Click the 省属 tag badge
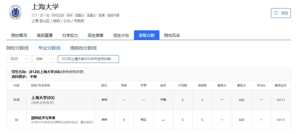 click(102, 15)
